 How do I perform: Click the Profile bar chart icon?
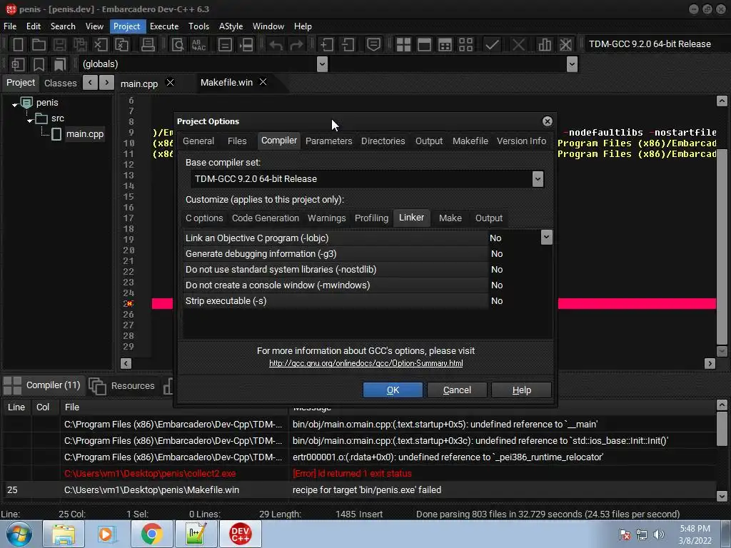point(545,45)
